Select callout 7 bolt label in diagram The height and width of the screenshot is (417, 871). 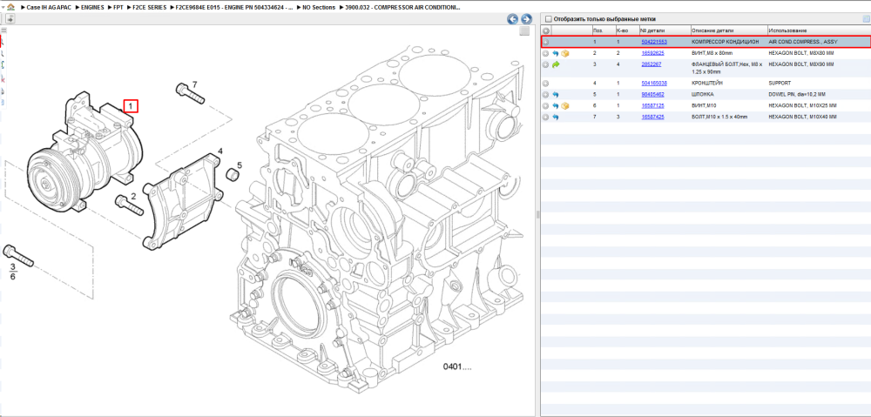[194, 84]
